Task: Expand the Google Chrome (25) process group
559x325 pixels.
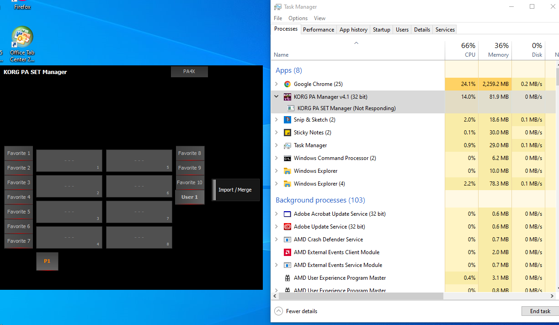Action: point(276,84)
